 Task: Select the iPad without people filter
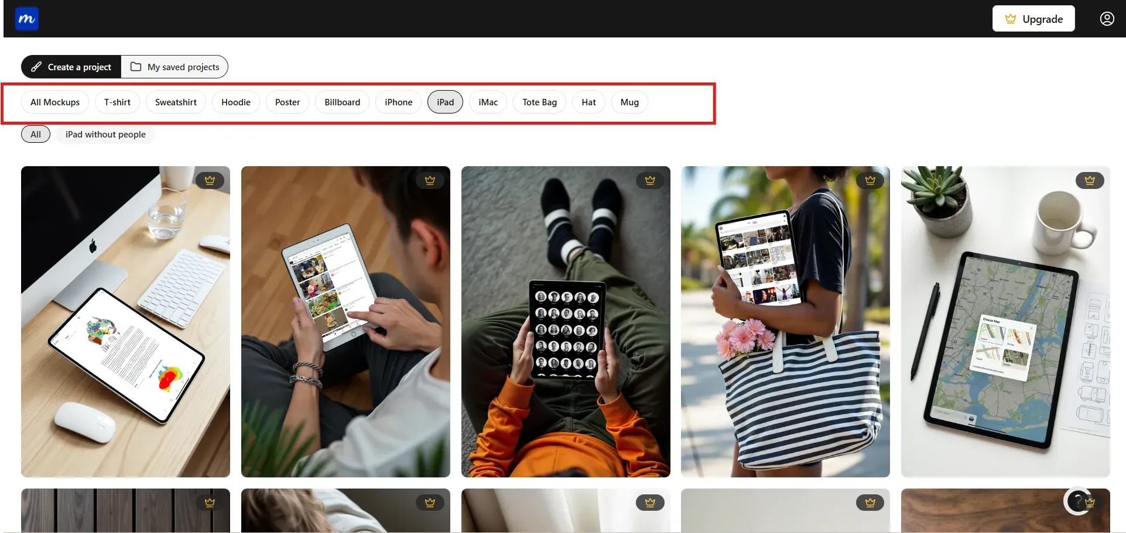(x=105, y=134)
